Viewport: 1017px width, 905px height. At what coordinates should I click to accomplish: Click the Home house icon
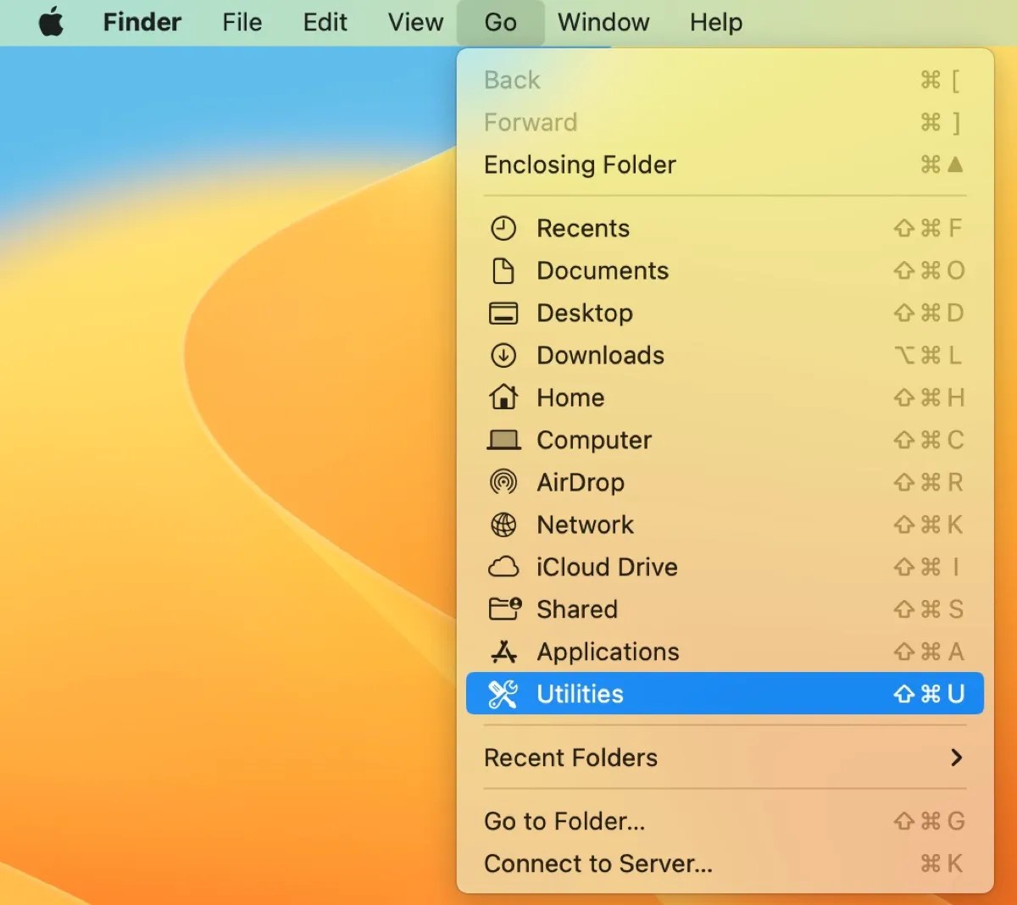[x=503, y=397]
